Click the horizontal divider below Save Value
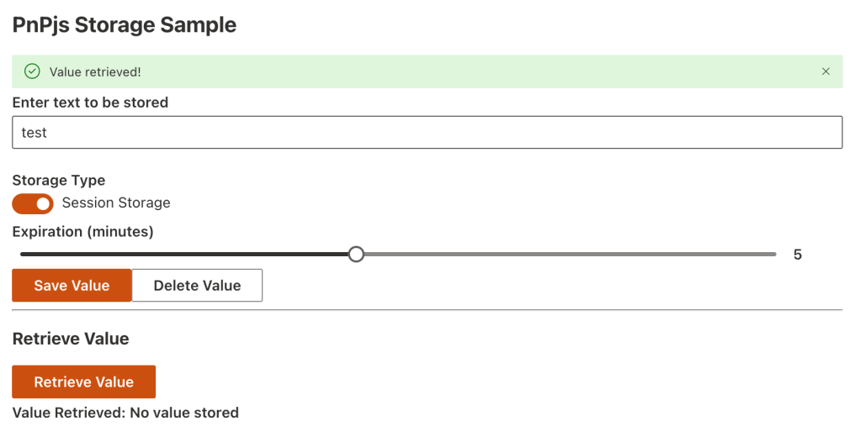Viewport: 860px width, 442px height. [427, 310]
